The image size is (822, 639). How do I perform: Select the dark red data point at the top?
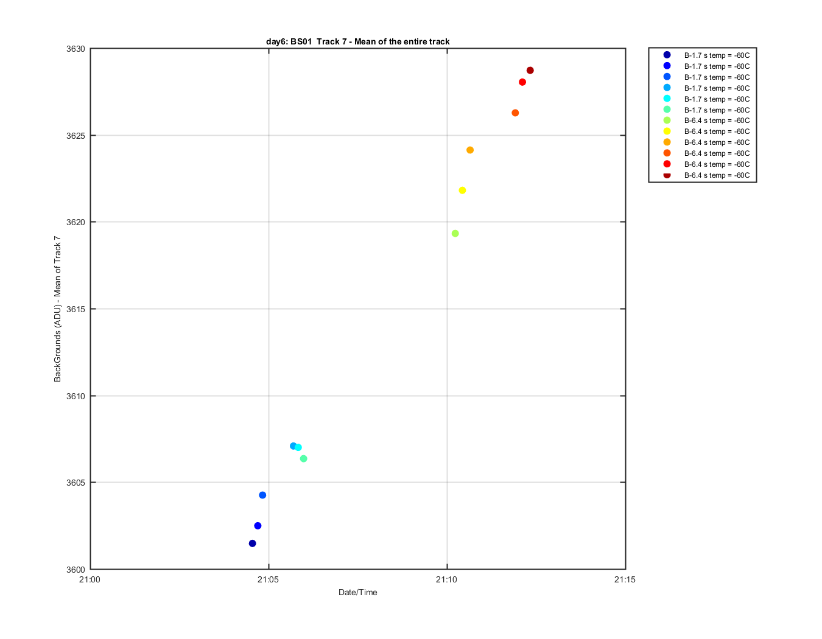point(530,71)
